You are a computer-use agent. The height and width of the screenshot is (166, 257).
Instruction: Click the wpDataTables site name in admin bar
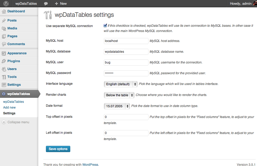coord(26,4)
